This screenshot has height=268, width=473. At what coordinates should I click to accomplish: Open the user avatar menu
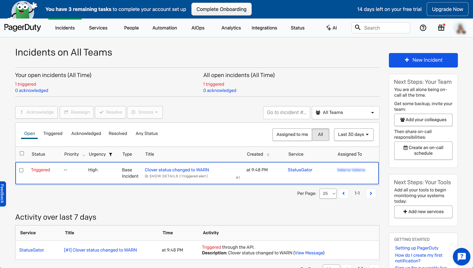click(x=460, y=28)
